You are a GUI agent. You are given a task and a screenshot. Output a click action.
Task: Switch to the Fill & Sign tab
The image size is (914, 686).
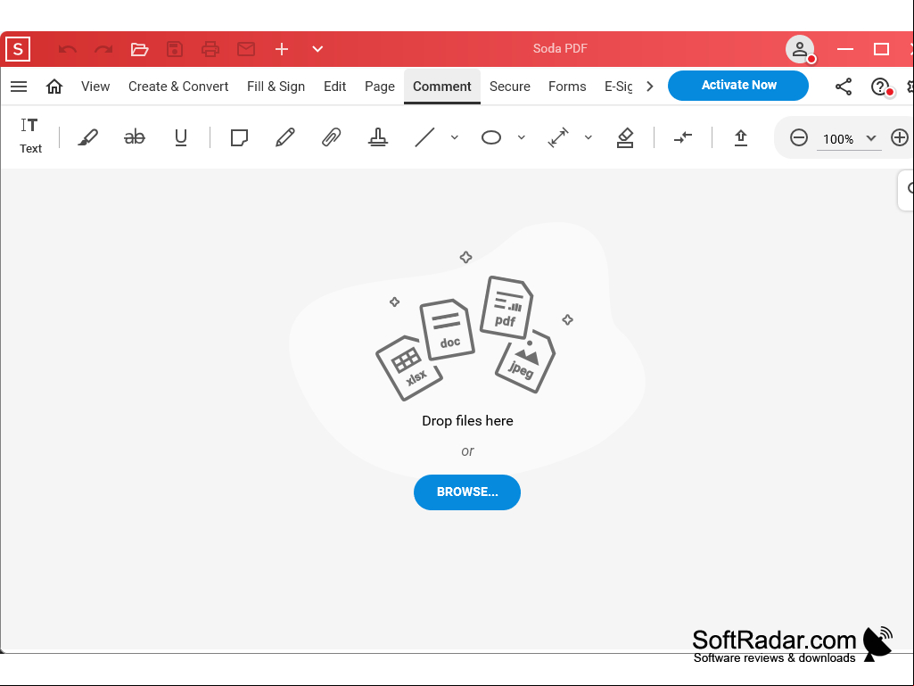click(x=276, y=87)
